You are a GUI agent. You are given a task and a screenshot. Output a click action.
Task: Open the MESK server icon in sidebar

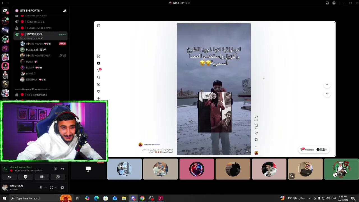[x=5, y=66]
